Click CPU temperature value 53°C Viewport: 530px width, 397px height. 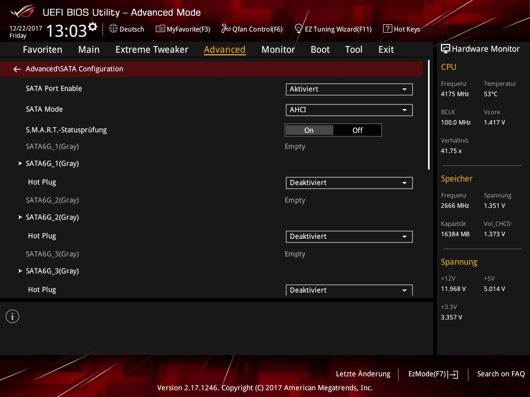[x=491, y=94]
